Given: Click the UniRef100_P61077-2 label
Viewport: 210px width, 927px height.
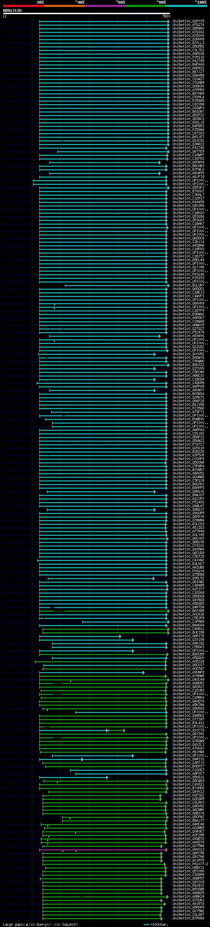Looking at the screenshot, I should pos(190,864).
